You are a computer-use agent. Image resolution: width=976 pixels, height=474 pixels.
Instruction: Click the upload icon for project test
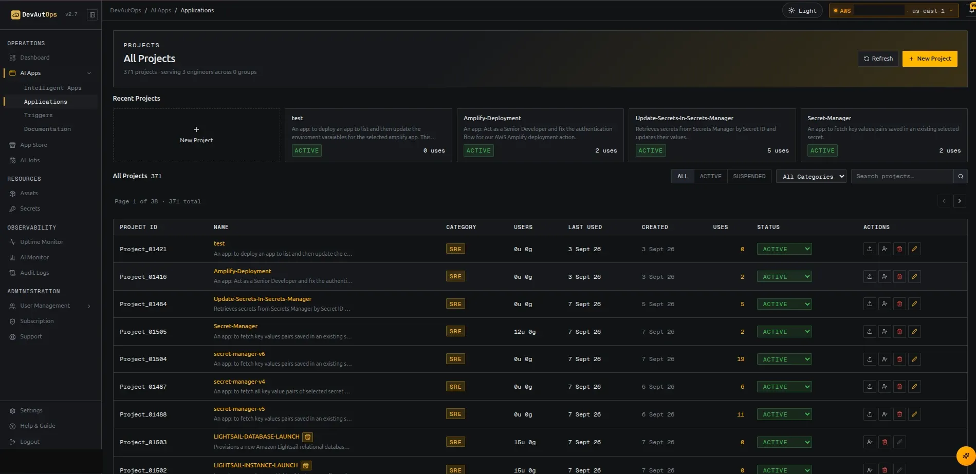[870, 249]
